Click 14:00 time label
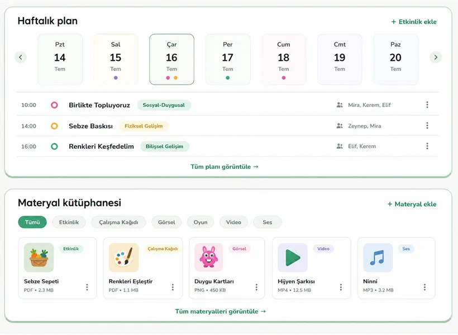This screenshot has width=458, height=335. pos(28,126)
